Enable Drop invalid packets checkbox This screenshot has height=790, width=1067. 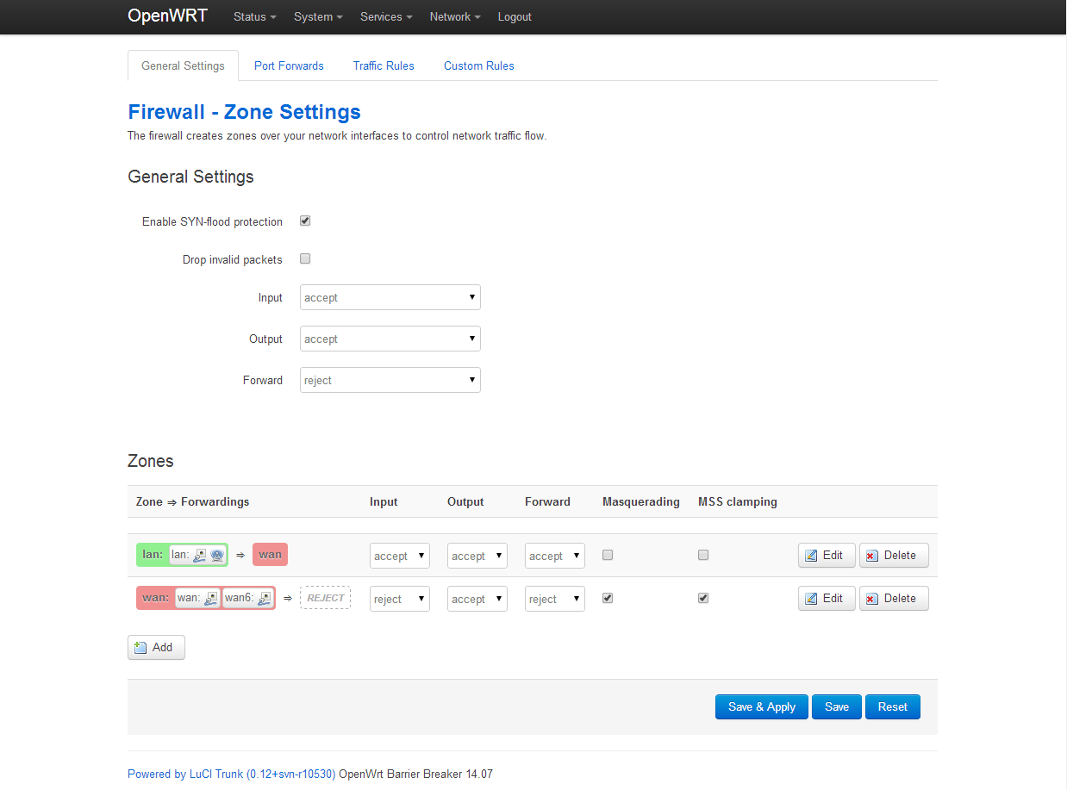[x=305, y=258]
